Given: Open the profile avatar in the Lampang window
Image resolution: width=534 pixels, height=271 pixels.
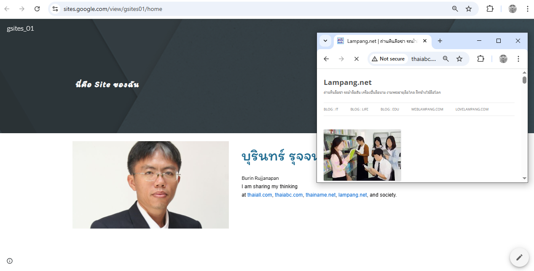Looking at the screenshot, I should [x=503, y=59].
